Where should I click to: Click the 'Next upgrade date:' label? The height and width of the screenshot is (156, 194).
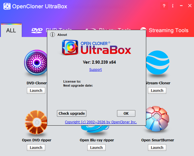(x=78, y=85)
